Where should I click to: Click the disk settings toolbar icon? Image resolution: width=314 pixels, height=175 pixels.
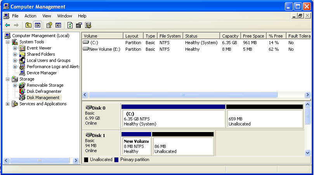pyautogui.click(x=88, y=25)
